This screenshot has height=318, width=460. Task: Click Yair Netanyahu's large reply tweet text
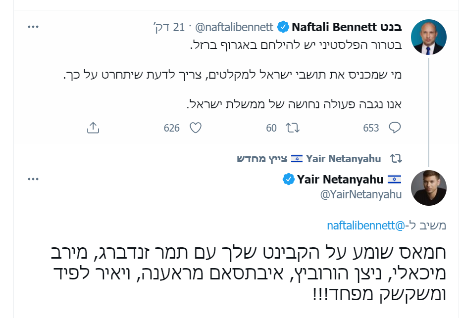tap(250, 273)
